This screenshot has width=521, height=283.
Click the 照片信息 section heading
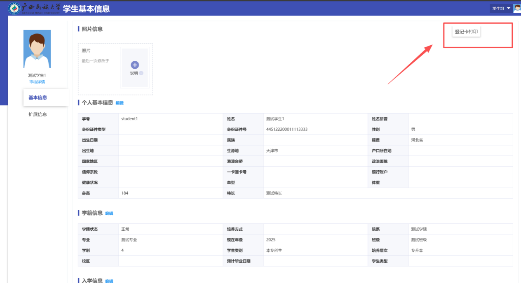click(92, 29)
